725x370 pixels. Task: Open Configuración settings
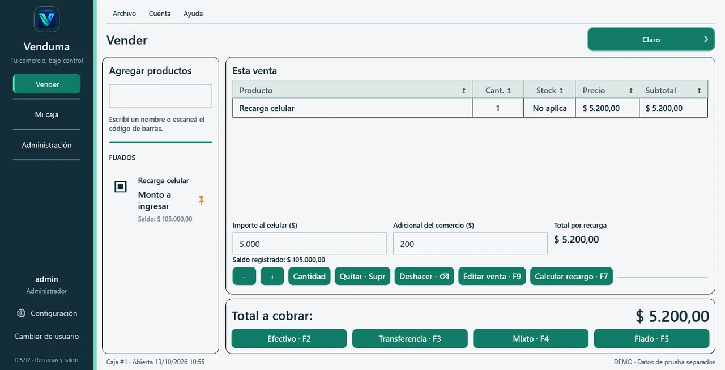[x=47, y=313]
